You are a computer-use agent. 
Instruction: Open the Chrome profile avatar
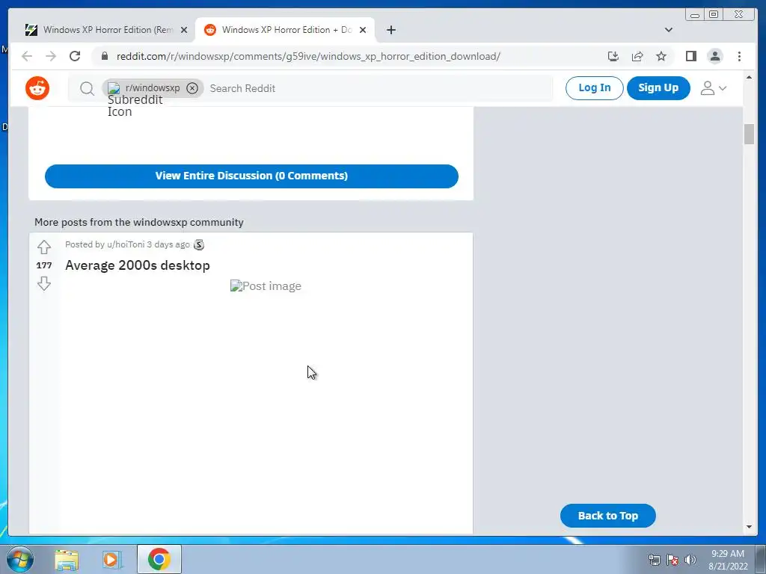(715, 56)
